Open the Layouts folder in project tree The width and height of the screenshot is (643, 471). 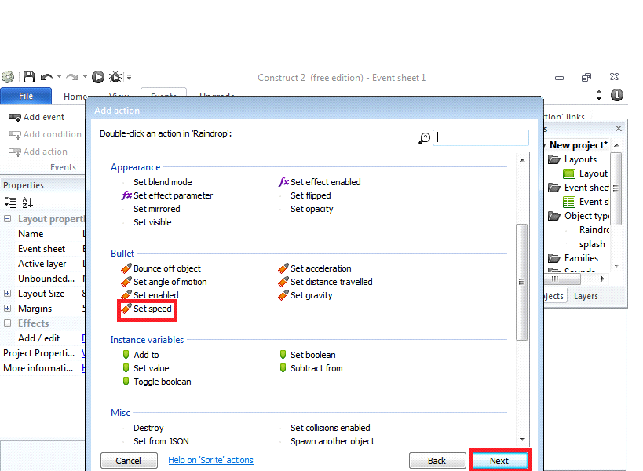tap(573, 159)
